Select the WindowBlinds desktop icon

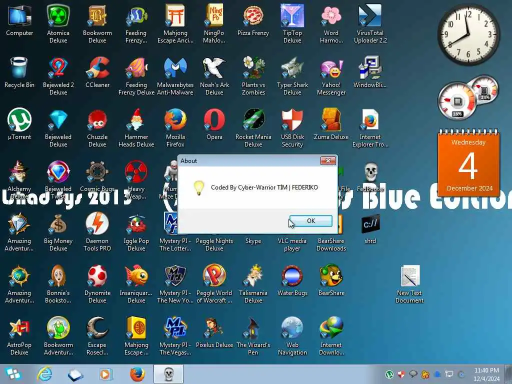point(370,72)
